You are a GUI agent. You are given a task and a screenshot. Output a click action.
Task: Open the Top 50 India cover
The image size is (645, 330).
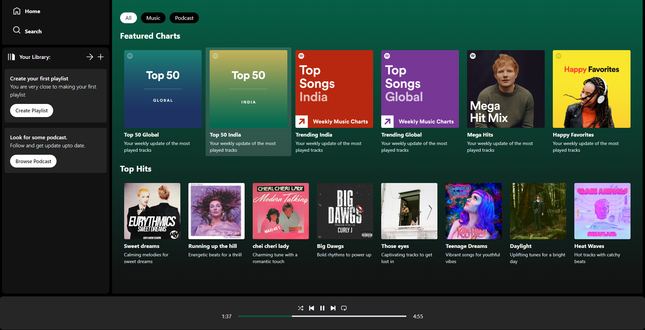pos(248,89)
